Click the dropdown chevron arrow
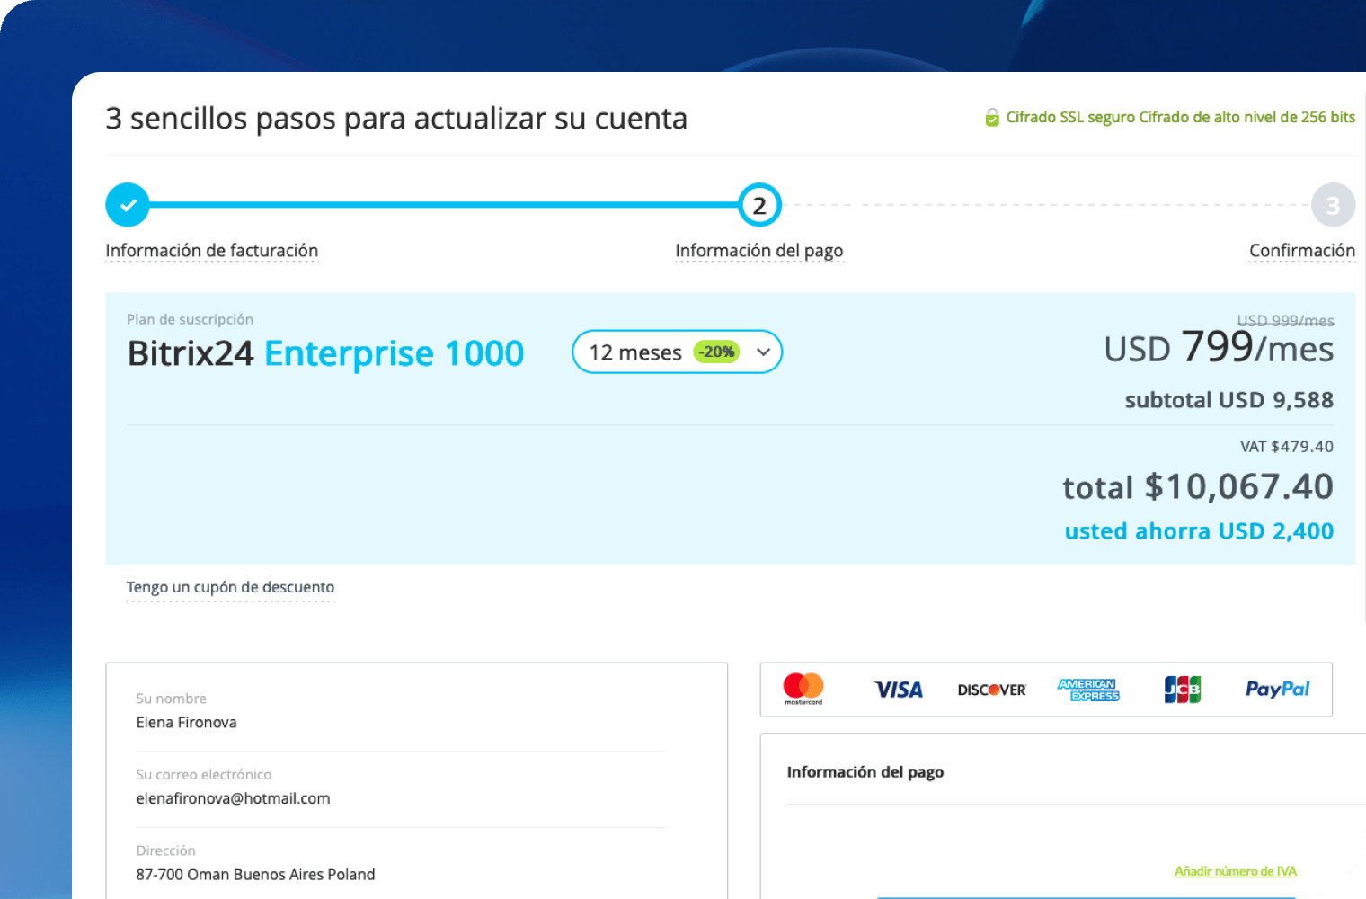This screenshot has height=899, width=1366. (x=764, y=352)
